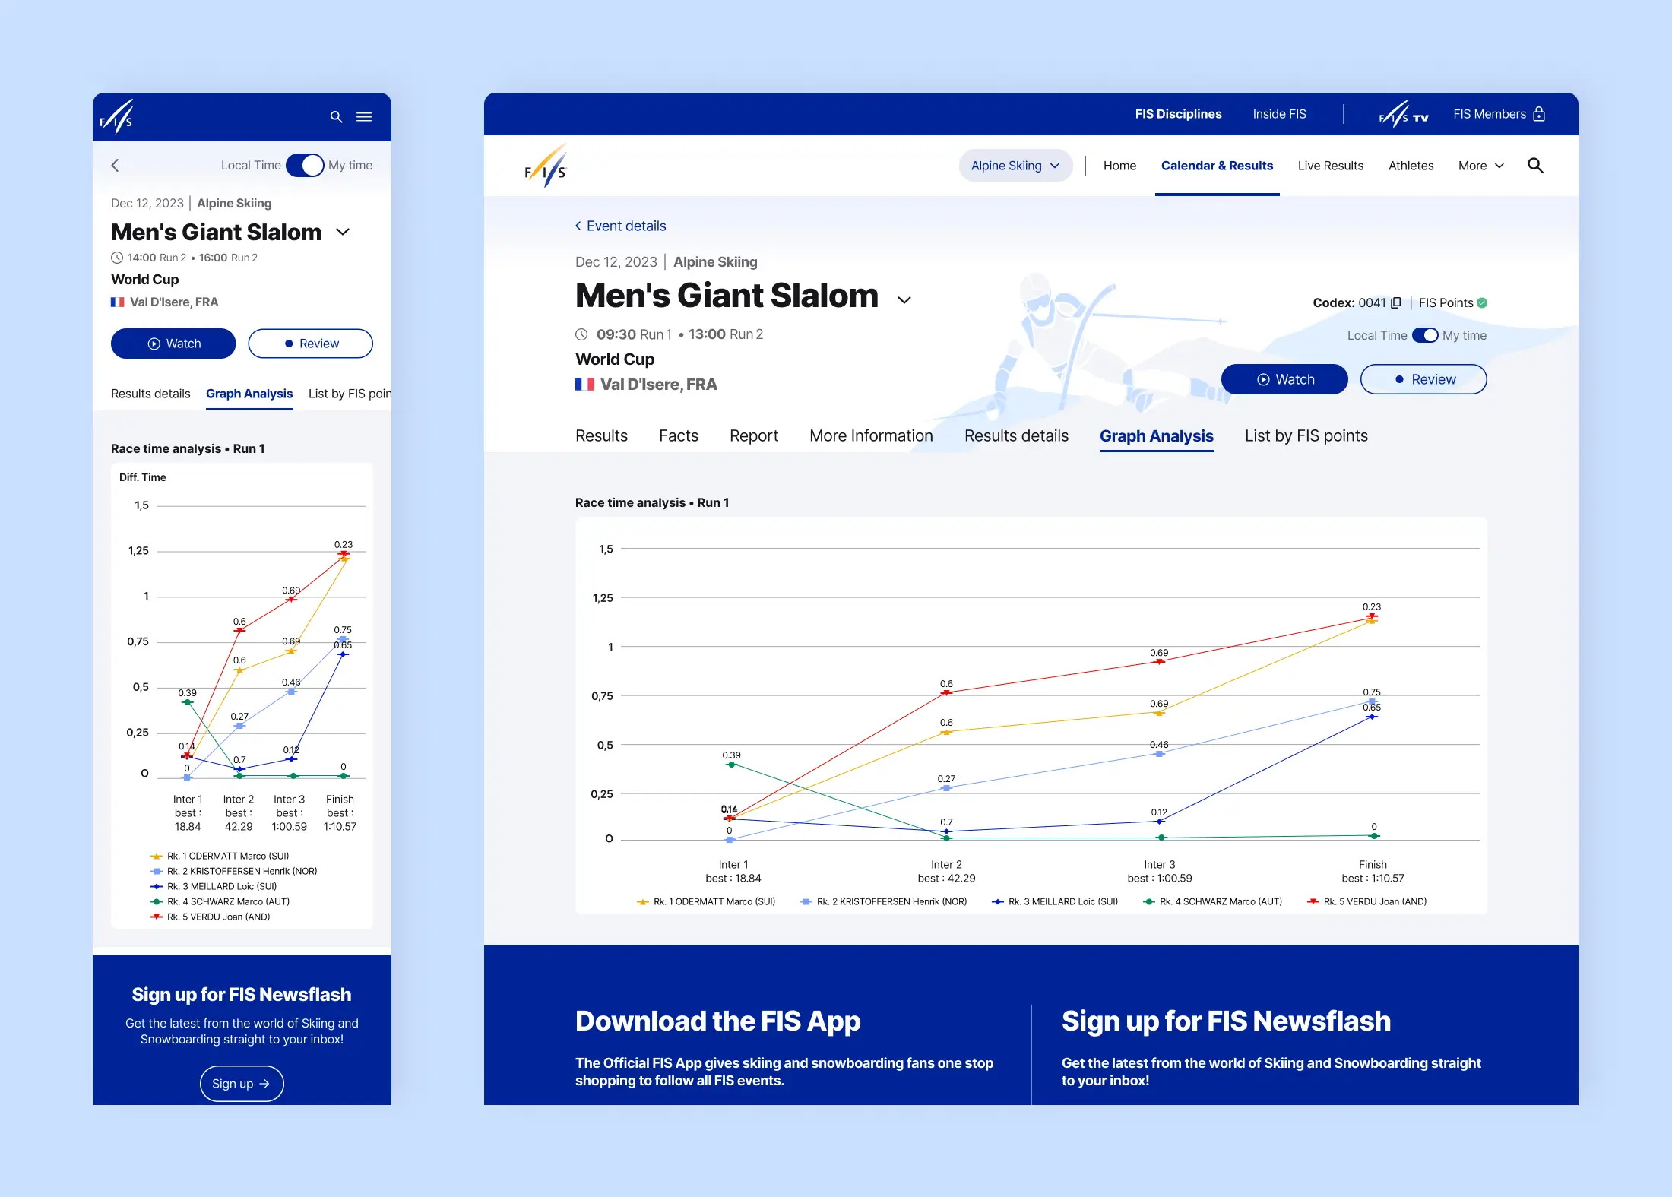This screenshot has width=1672, height=1197.
Task: Select mobile Graph Analysis tab
Action: [249, 394]
